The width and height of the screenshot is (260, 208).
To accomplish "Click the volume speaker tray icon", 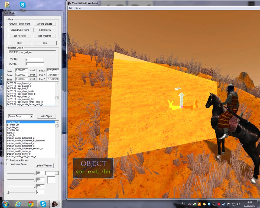I will pyautogui.click(x=238, y=204).
